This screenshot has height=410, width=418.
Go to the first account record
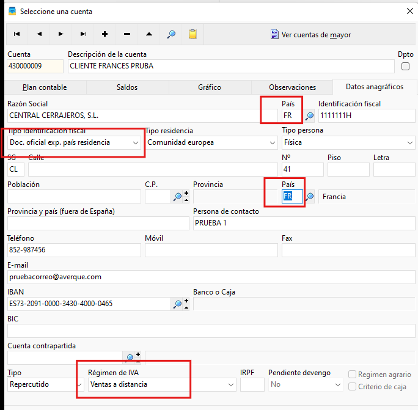click(16, 34)
